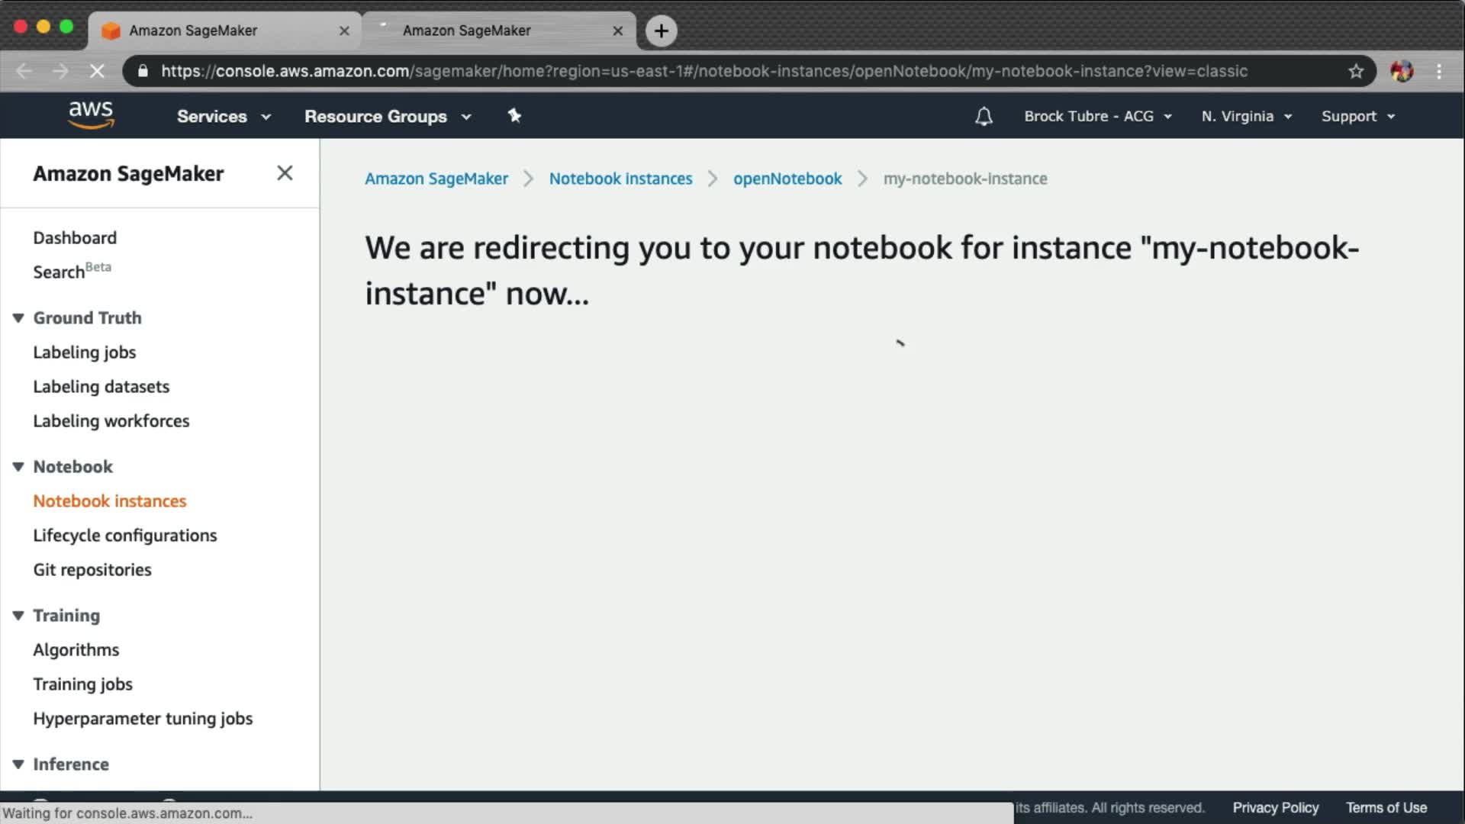Collapse the Notebook section
Viewport: 1465px width, 824px height.
[x=18, y=467]
